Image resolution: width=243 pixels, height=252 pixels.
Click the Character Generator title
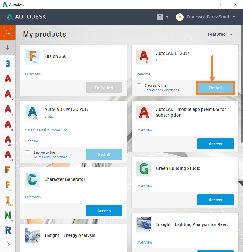[65, 179]
